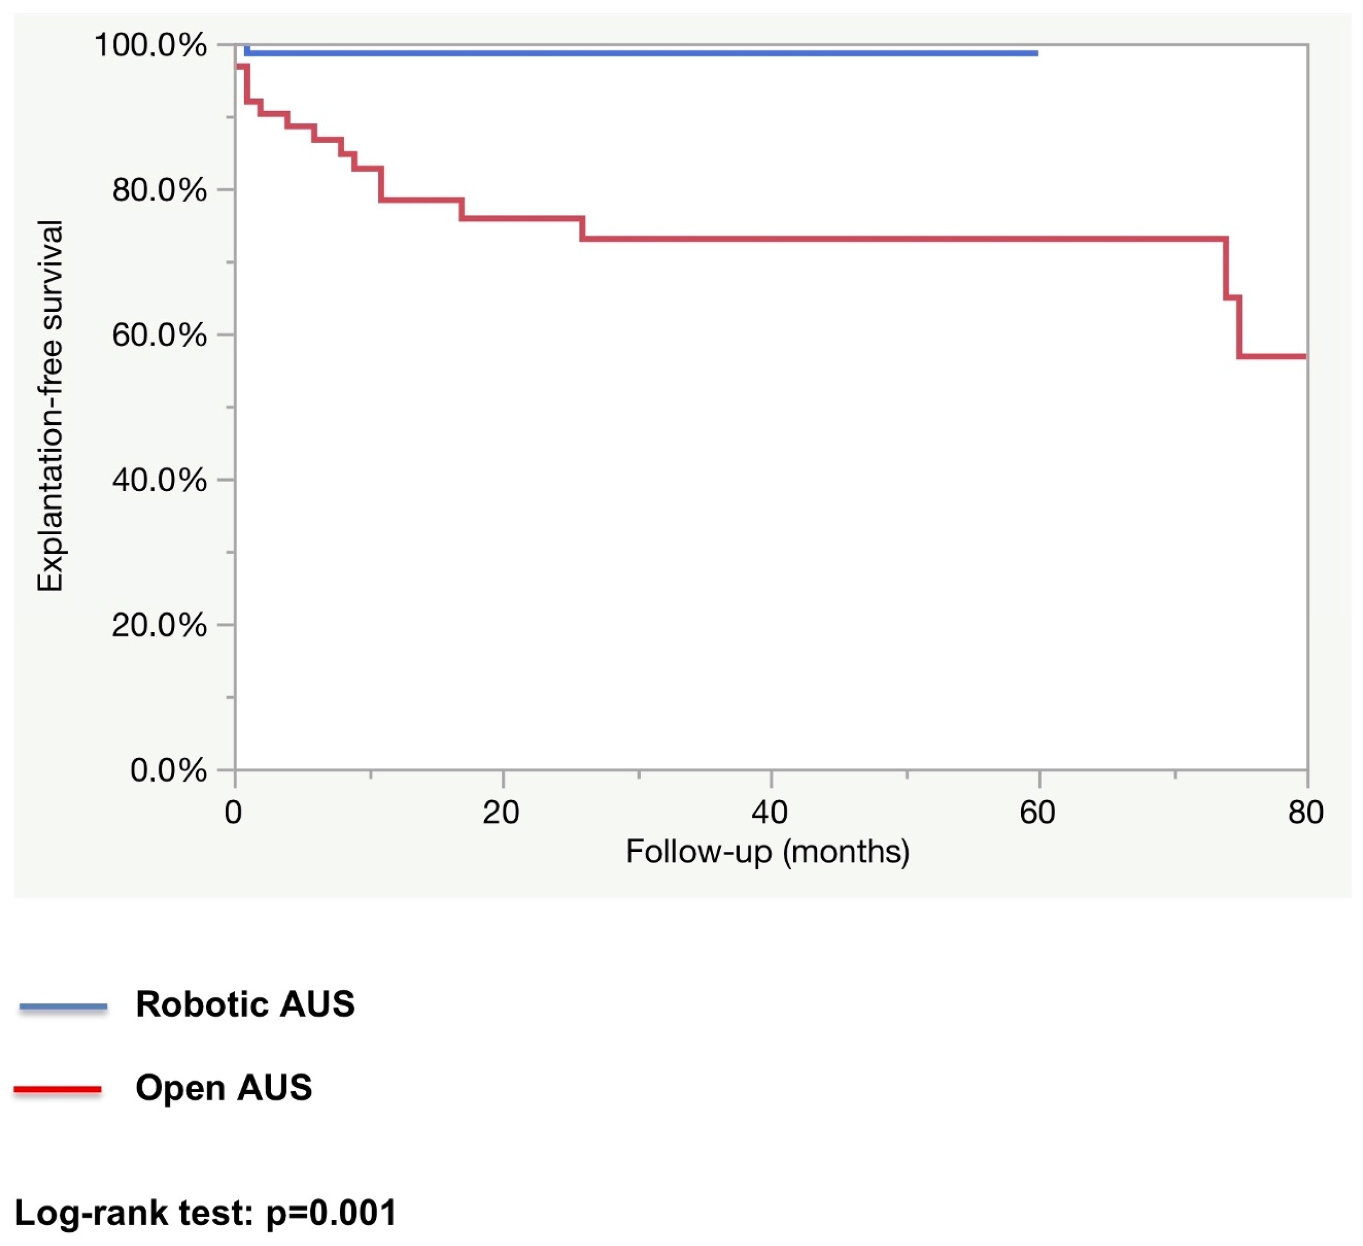Click the 0.0% y-axis label
The width and height of the screenshot is (1363, 1246).
pyautogui.click(x=168, y=770)
